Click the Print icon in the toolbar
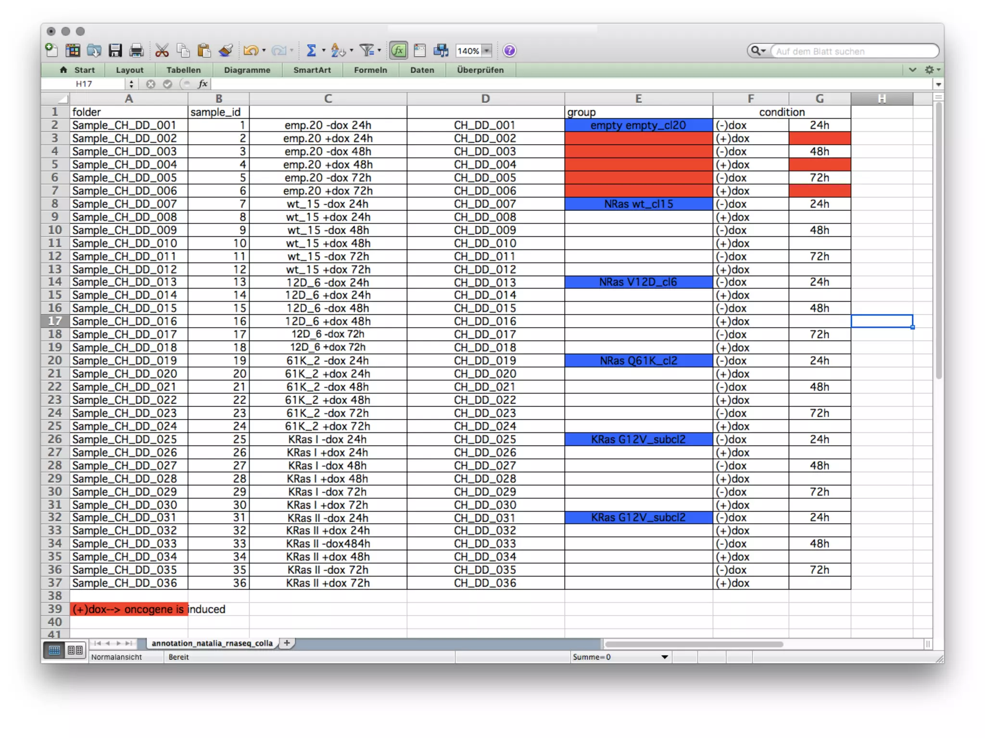Screen dimensions: 985x738 click(x=137, y=50)
